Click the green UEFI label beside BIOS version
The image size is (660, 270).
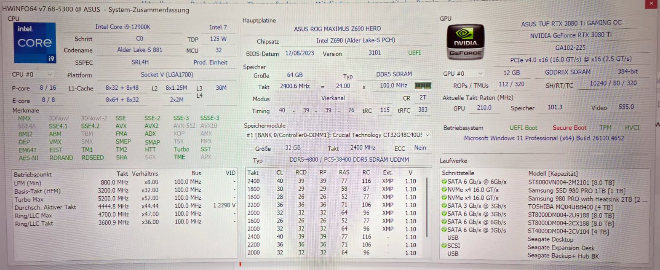(414, 53)
